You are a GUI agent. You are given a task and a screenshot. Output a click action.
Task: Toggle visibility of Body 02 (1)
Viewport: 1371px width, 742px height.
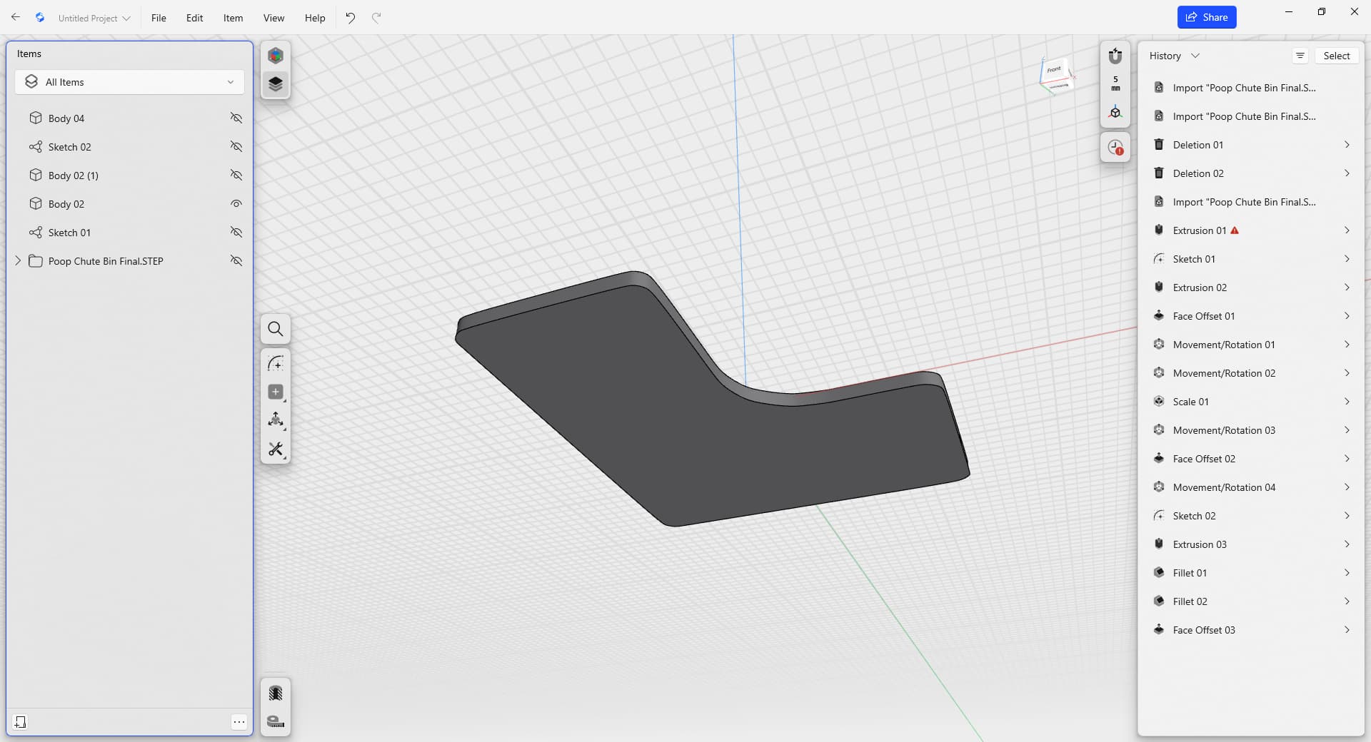pos(236,175)
